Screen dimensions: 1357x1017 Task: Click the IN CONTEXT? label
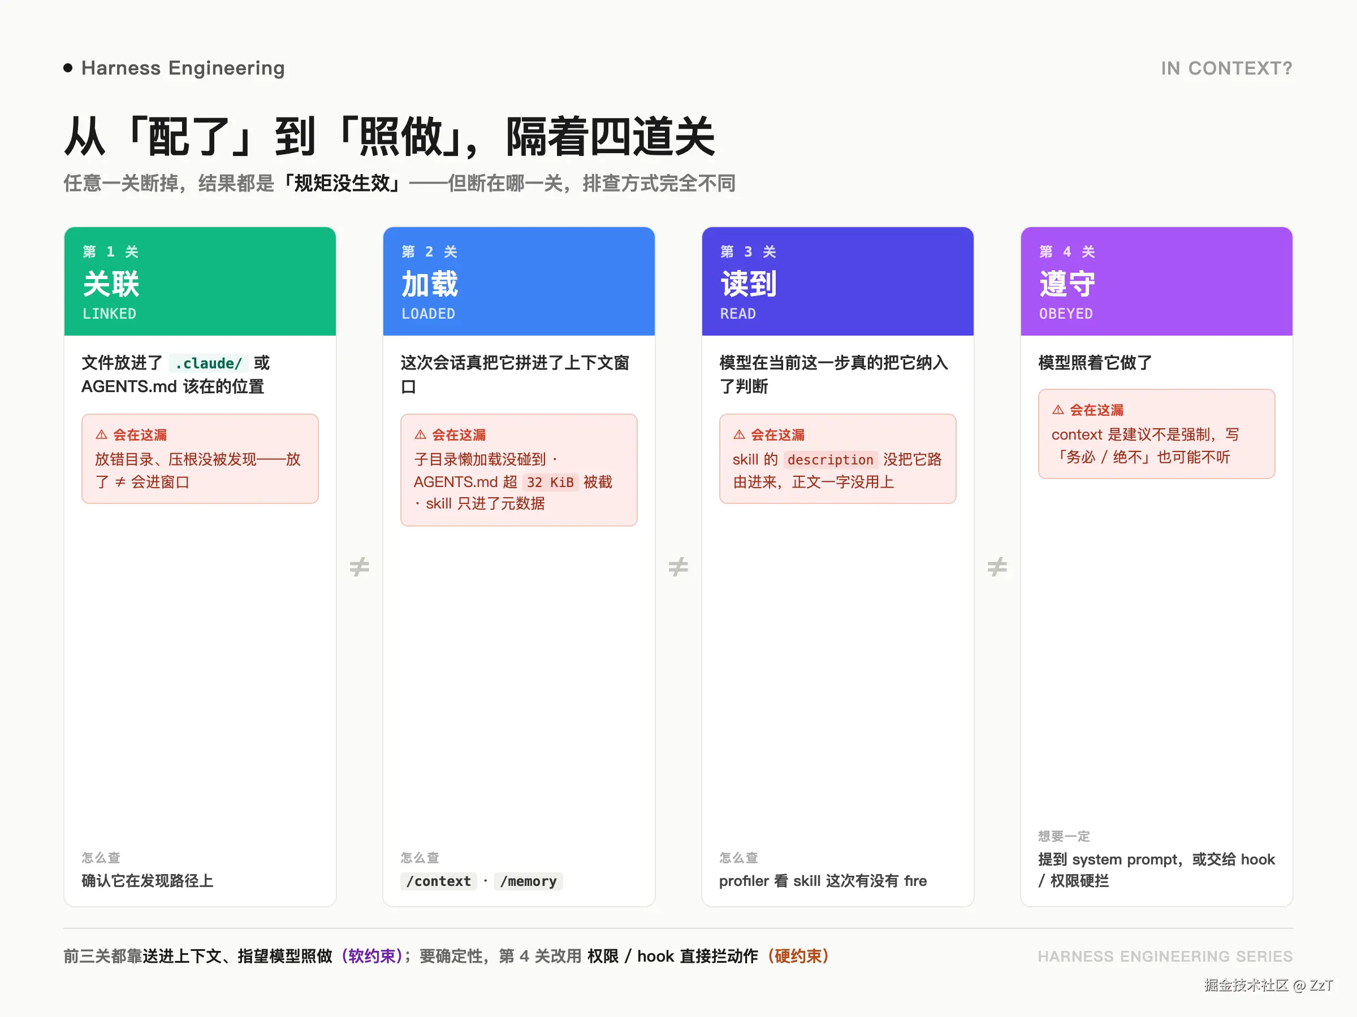(x=1226, y=68)
